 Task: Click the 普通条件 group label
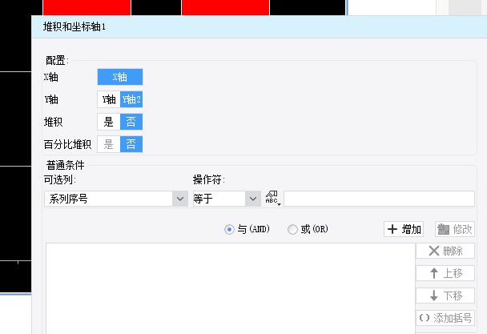(x=65, y=165)
